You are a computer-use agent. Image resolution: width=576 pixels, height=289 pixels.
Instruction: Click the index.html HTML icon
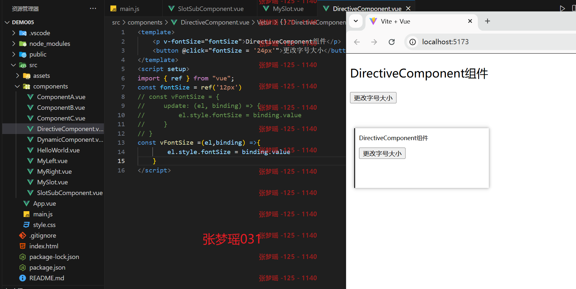23,246
